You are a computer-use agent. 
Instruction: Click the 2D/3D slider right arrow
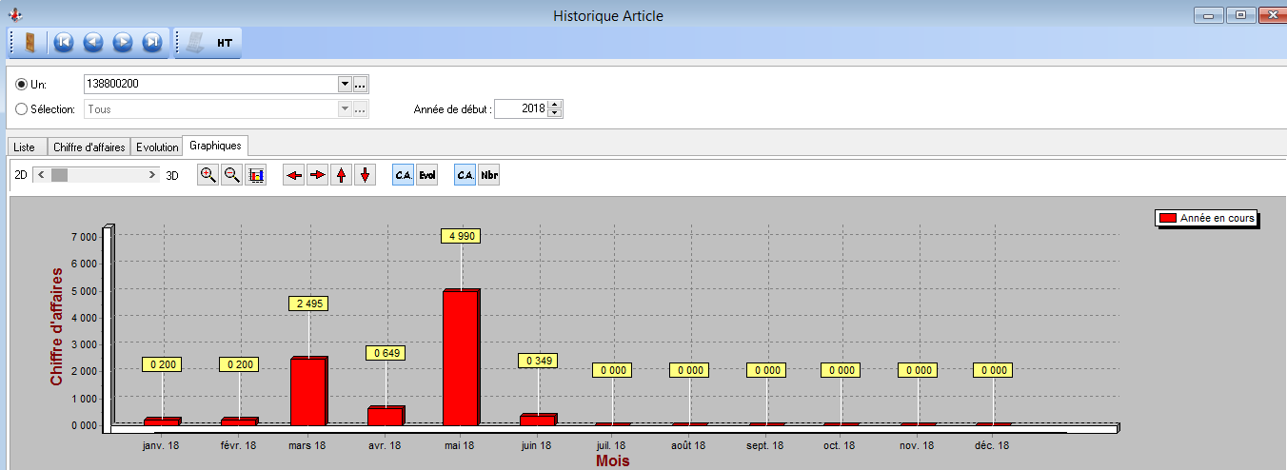[152, 175]
